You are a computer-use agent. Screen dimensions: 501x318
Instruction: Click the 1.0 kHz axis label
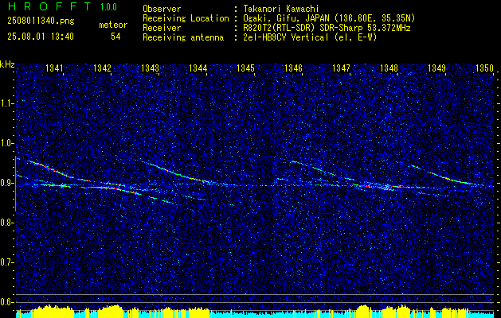tap(6, 144)
